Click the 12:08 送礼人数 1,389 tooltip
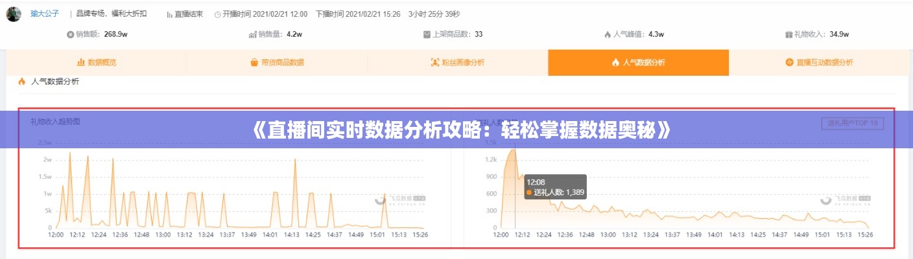Image resolution: width=913 pixels, height=259 pixels. [554, 187]
